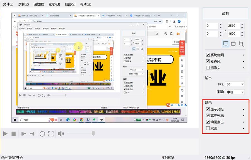Click the large 录制 button
The image size is (251, 160).
[225, 13]
